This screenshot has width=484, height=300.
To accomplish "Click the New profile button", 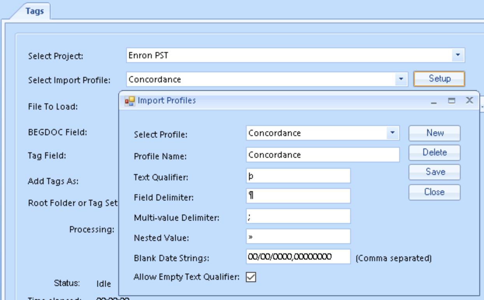I will click(435, 133).
